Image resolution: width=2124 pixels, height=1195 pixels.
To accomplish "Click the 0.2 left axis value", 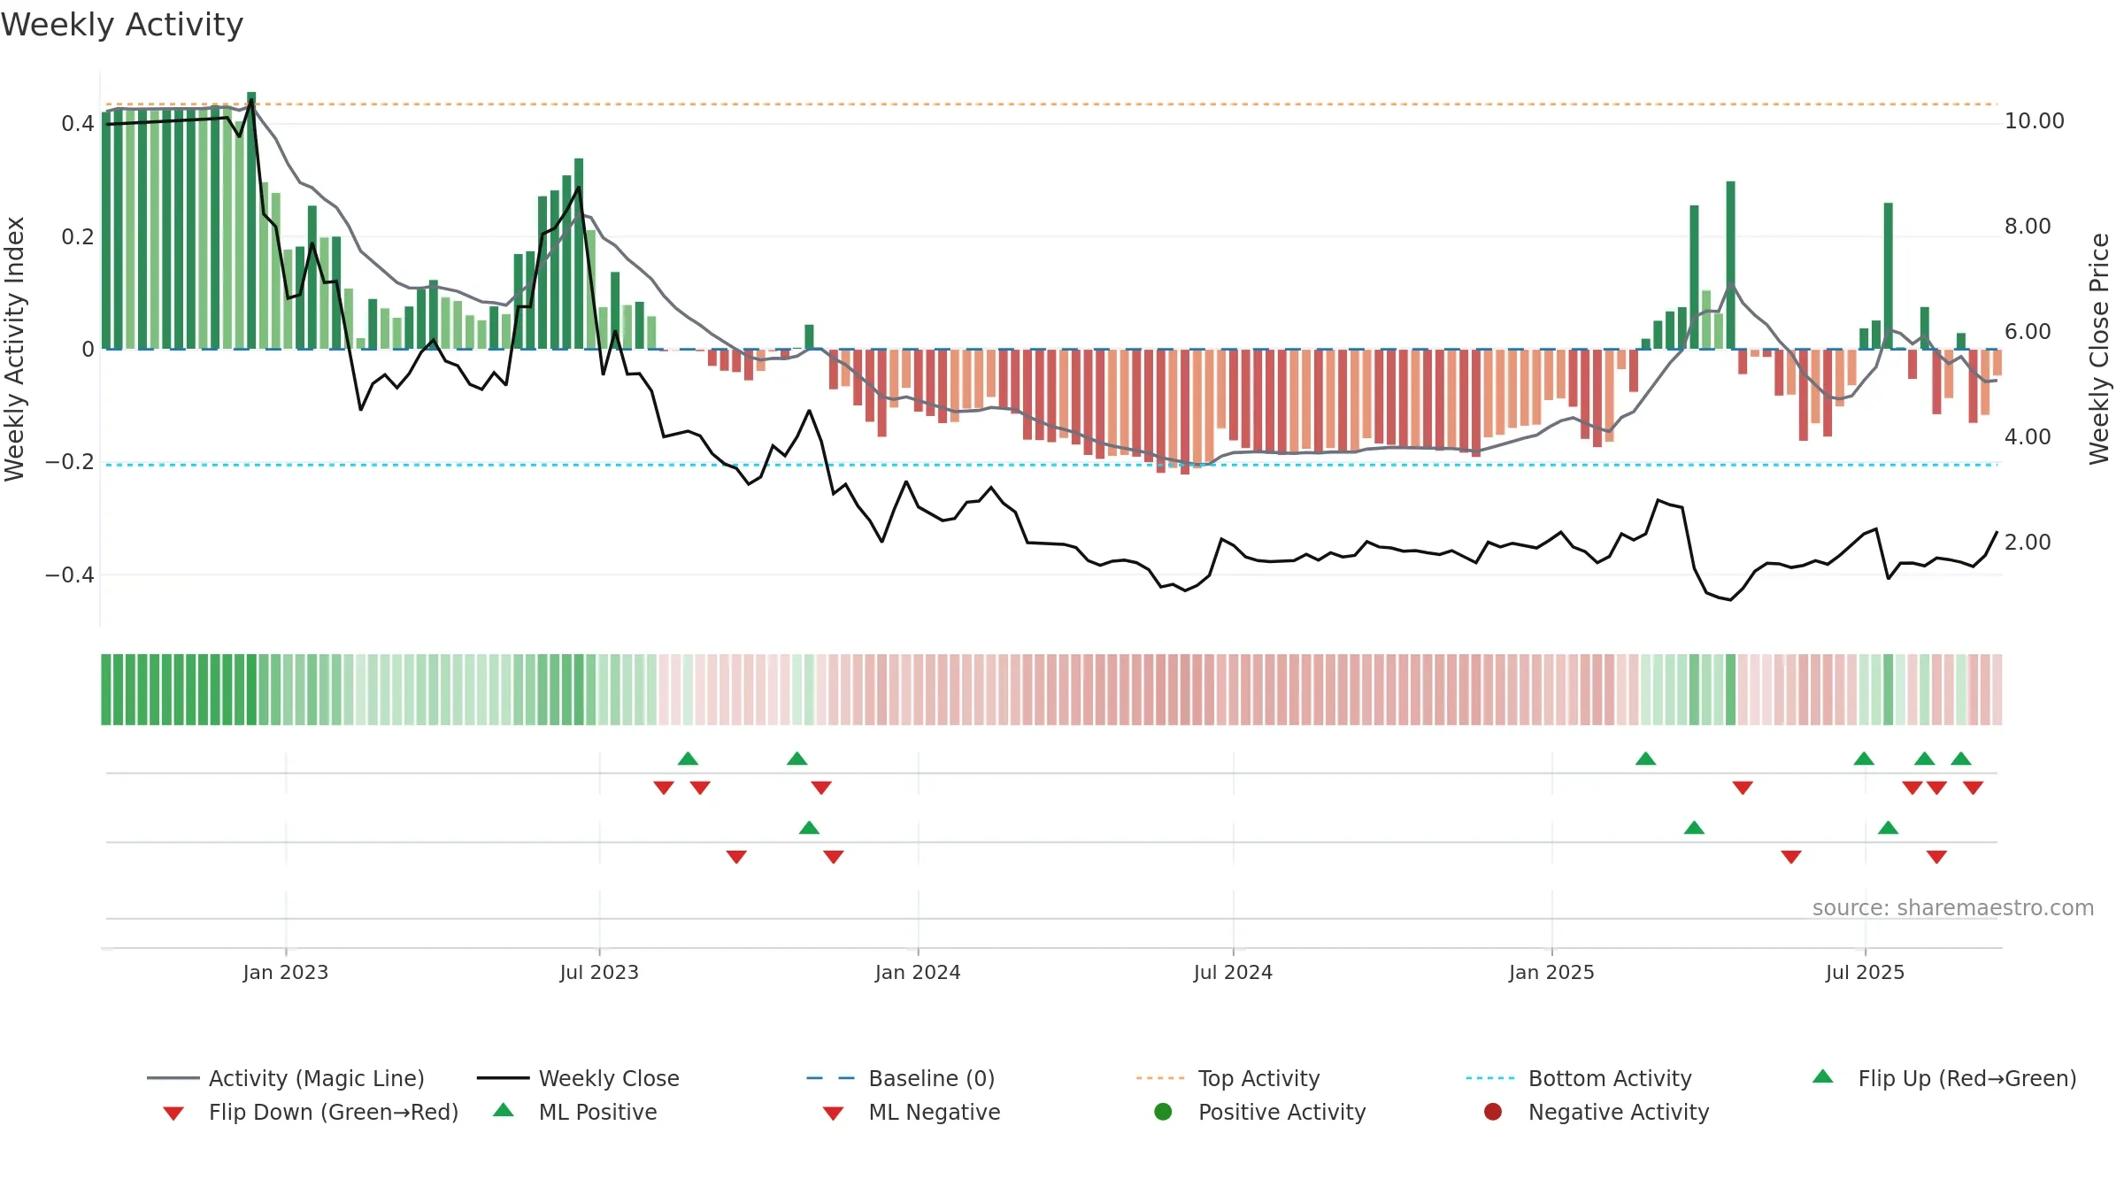I will pyautogui.click(x=78, y=237).
